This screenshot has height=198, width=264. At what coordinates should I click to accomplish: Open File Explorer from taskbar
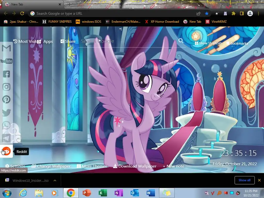coord(39,193)
